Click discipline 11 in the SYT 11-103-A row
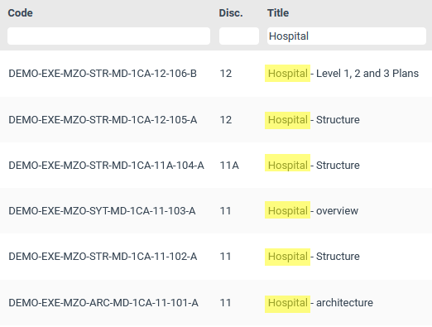Image resolution: width=432 pixels, height=327 pixels. [x=225, y=211]
